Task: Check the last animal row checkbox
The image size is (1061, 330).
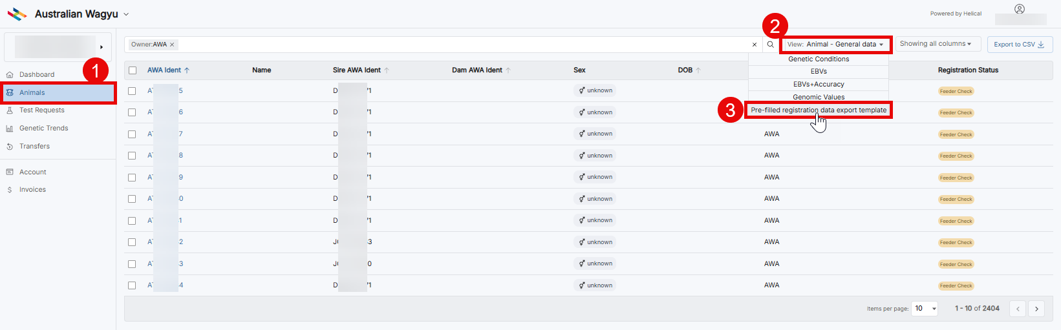Action: pos(132,285)
